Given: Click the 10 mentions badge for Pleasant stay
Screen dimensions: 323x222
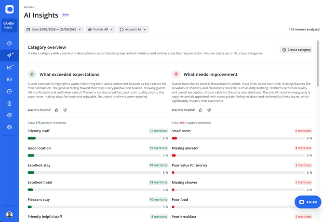Looking at the screenshot, I should pyautogui.click(x=158, y=199).
